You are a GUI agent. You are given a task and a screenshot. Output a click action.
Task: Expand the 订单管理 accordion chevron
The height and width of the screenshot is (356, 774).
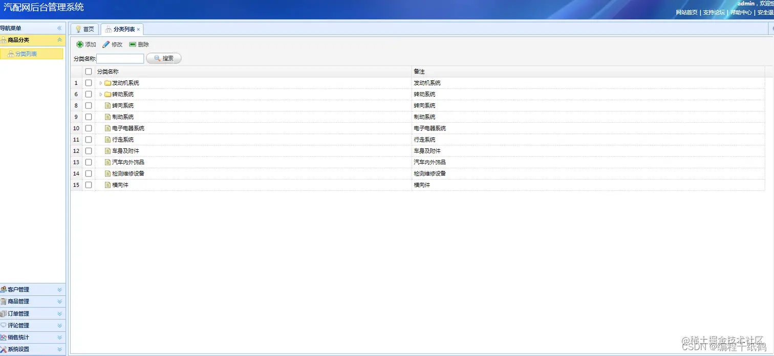59,314
